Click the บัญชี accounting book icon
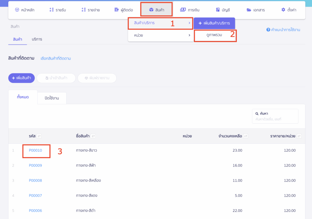Image resolution: width=312 pixels, height=219 pixels. pos(218,10)
